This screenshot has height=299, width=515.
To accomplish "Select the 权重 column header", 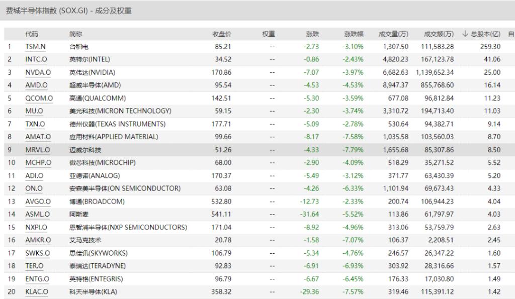I will 269,34.
